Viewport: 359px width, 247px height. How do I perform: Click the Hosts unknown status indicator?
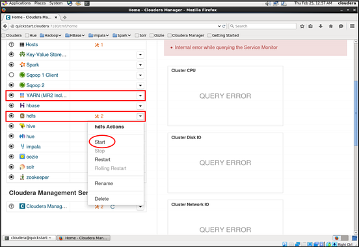(11, 44)
